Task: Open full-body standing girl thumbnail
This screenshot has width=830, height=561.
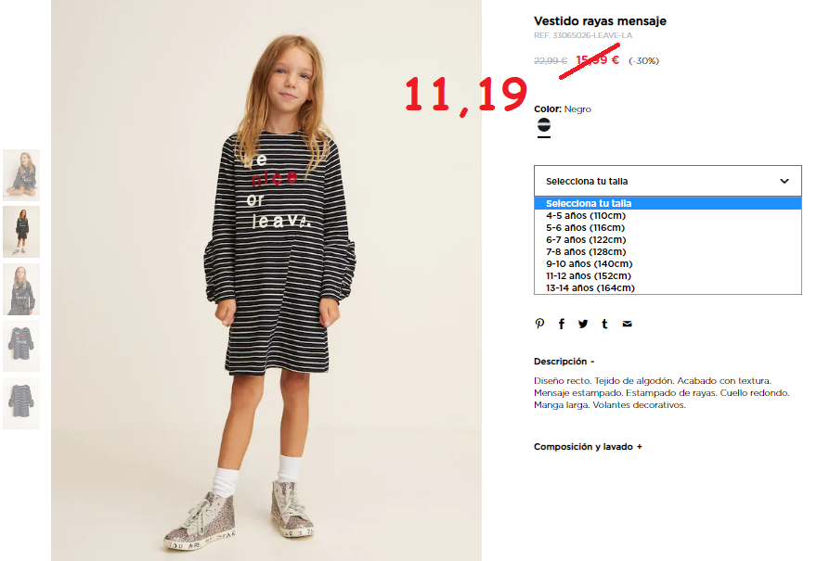Action: [x=21, y=232]
